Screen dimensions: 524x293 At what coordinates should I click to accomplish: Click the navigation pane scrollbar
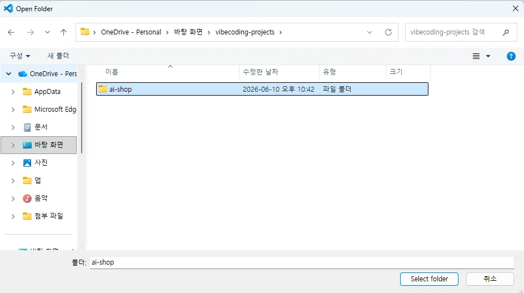point(82,117)
